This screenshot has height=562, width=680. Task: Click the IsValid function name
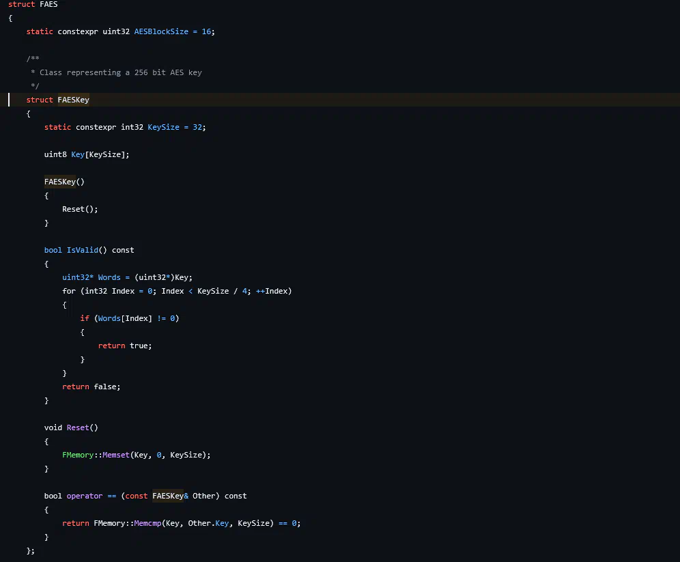pyautogui.click(x=82, y=250)
